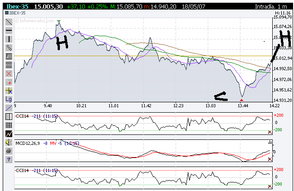This screenshot has width=294, height=191.
Task: Click the 14.972,06 price axis label
Action: (x=283, y=80)
